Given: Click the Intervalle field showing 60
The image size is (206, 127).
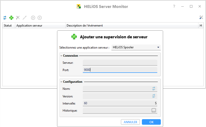Looking at the screenshot, I should (120, 103).
